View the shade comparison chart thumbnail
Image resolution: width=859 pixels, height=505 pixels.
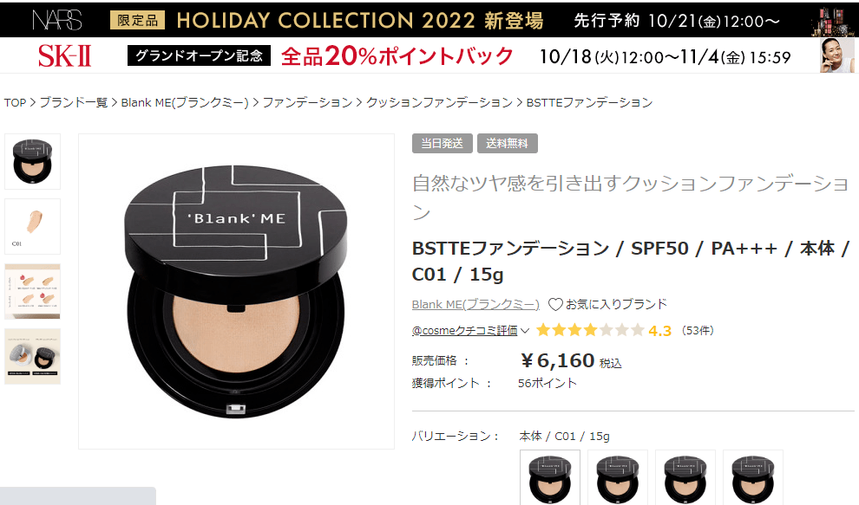coord(32,291)
